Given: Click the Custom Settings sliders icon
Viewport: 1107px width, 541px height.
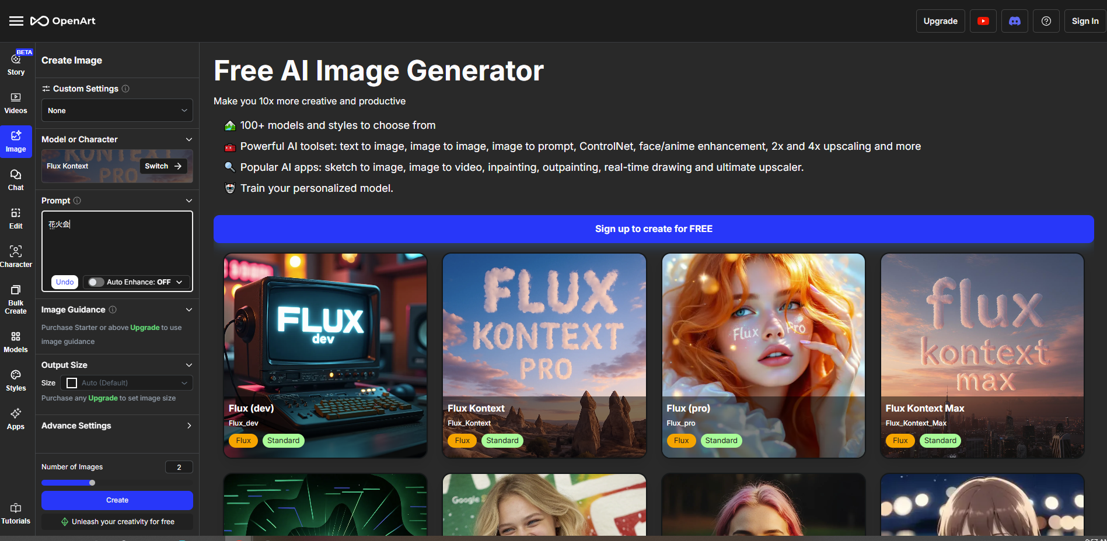Looking at the screenshot, I should [x=46, y=89].
